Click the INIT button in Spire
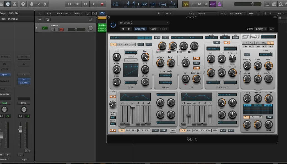The width and height of the screenshot is (287, 164). pyautogui.click(x=166, y=38)
